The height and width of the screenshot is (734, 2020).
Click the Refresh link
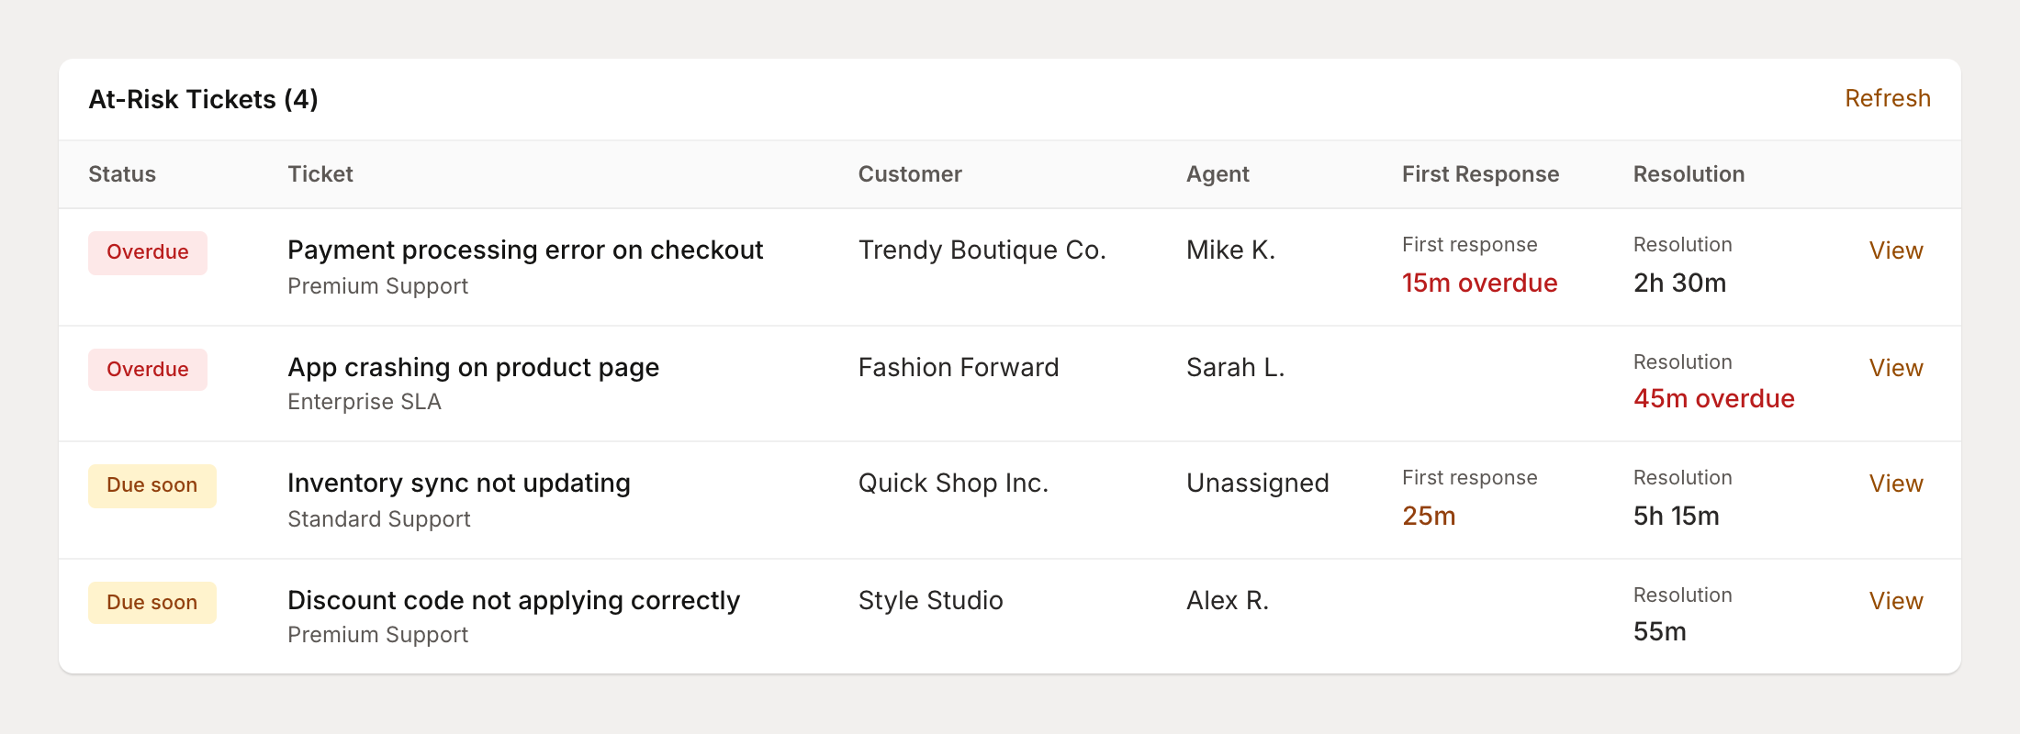click(1887, 98)
